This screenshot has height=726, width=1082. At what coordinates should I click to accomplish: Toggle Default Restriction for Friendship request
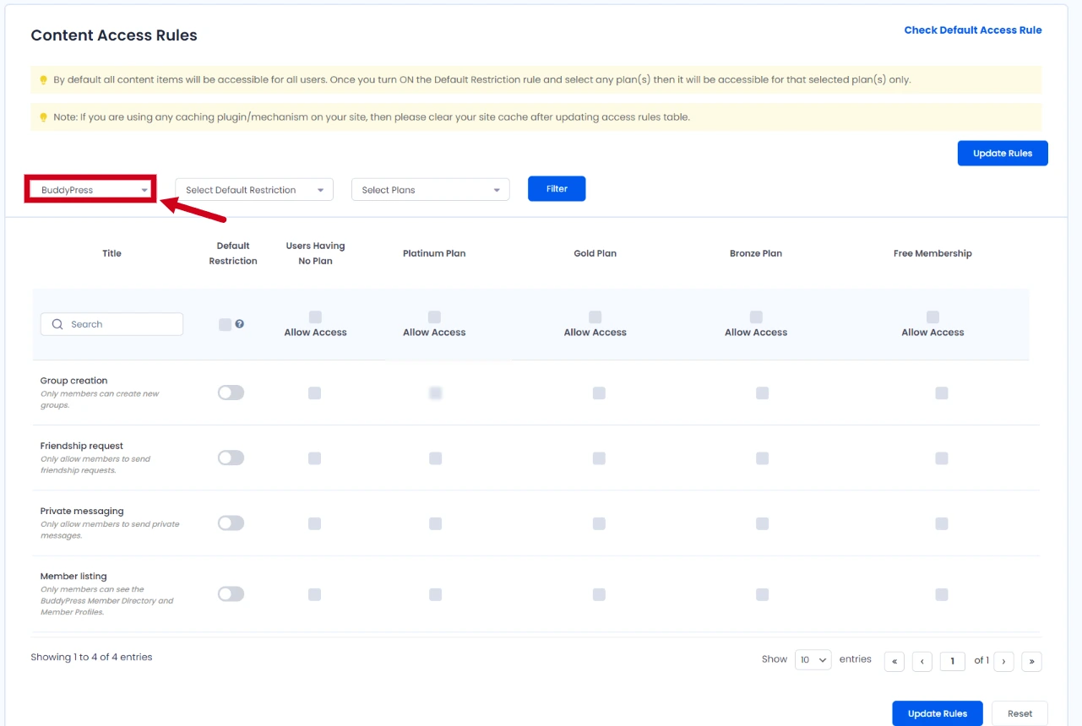pos(231,458)
